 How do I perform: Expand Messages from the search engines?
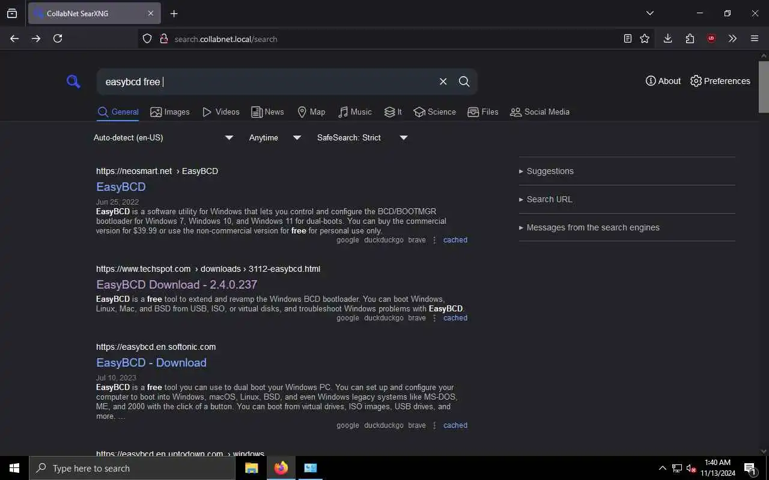(x=589, y=227)
